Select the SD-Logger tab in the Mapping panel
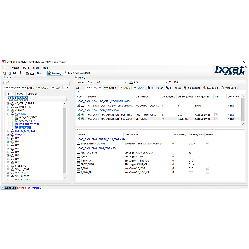 [193, 88]
